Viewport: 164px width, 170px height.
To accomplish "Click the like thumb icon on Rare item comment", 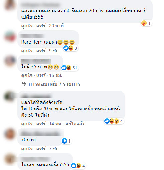I will (66, 48).
